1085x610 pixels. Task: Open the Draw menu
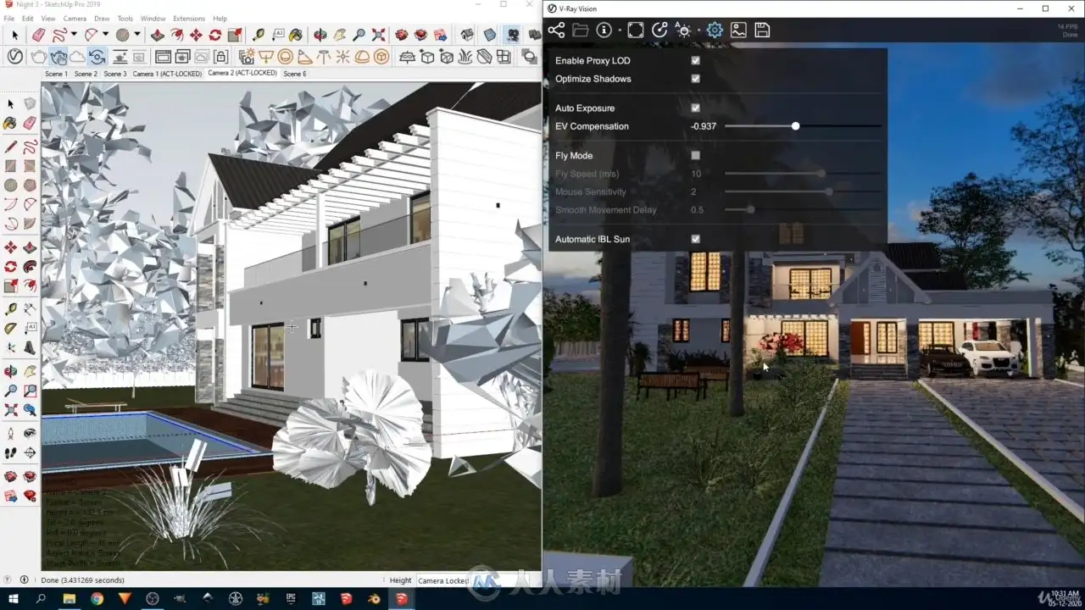pyautogui.click(x=102, y=18)
